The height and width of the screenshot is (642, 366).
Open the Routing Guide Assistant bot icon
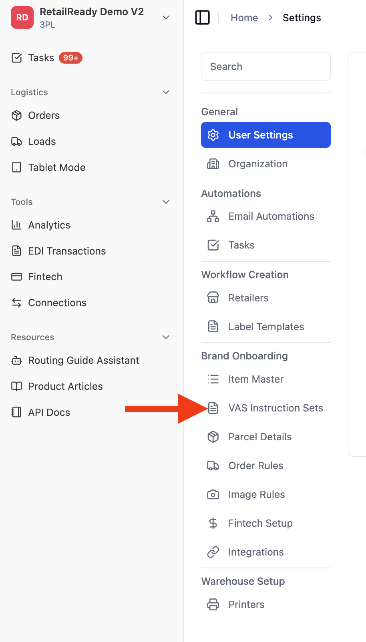coord(16,360)
